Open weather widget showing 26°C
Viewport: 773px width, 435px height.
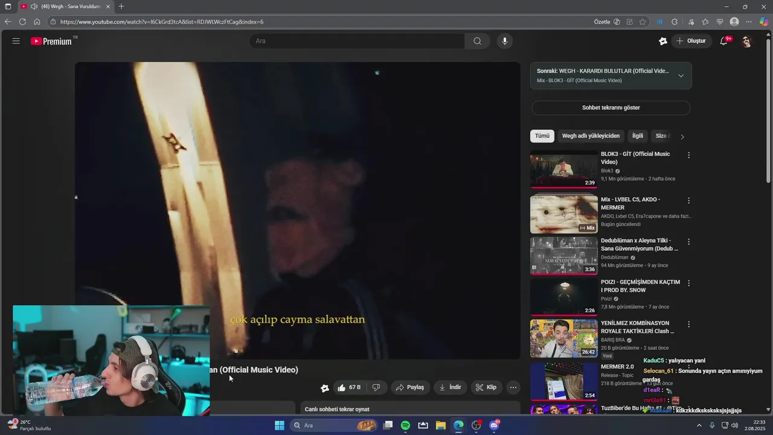(x=29, y=425)
